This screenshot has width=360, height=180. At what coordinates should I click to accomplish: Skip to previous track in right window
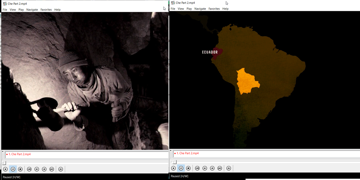point(197,168)
